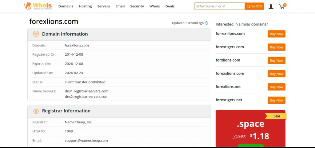The height and width of the screenshot is (148, 315).
Task: Select IANA ID 1068
Action: (x=69, y=131)
